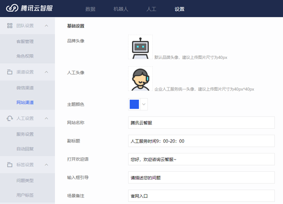Click the 渠道设置 section header text

(x=25, y=72)
